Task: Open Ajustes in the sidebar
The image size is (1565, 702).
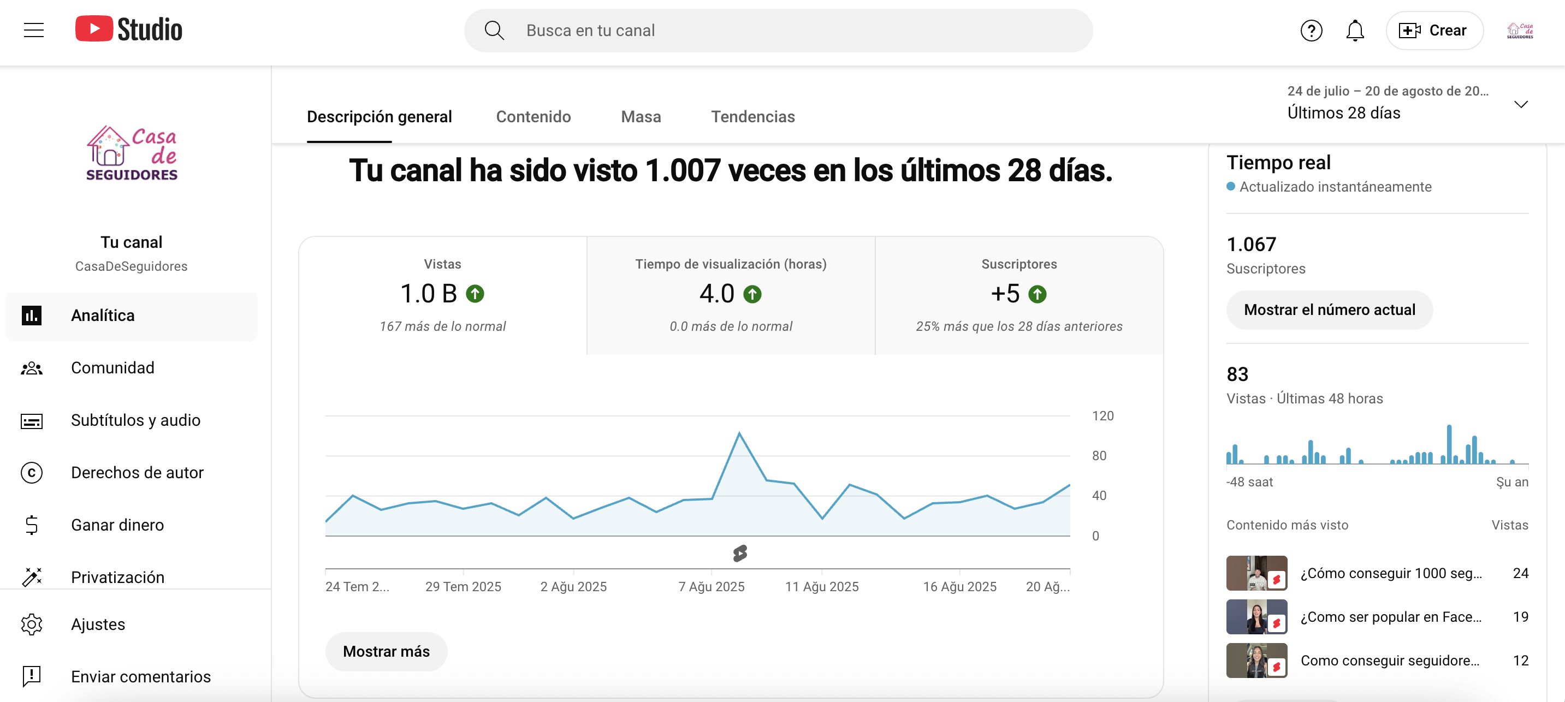Action: pos(131,624)
